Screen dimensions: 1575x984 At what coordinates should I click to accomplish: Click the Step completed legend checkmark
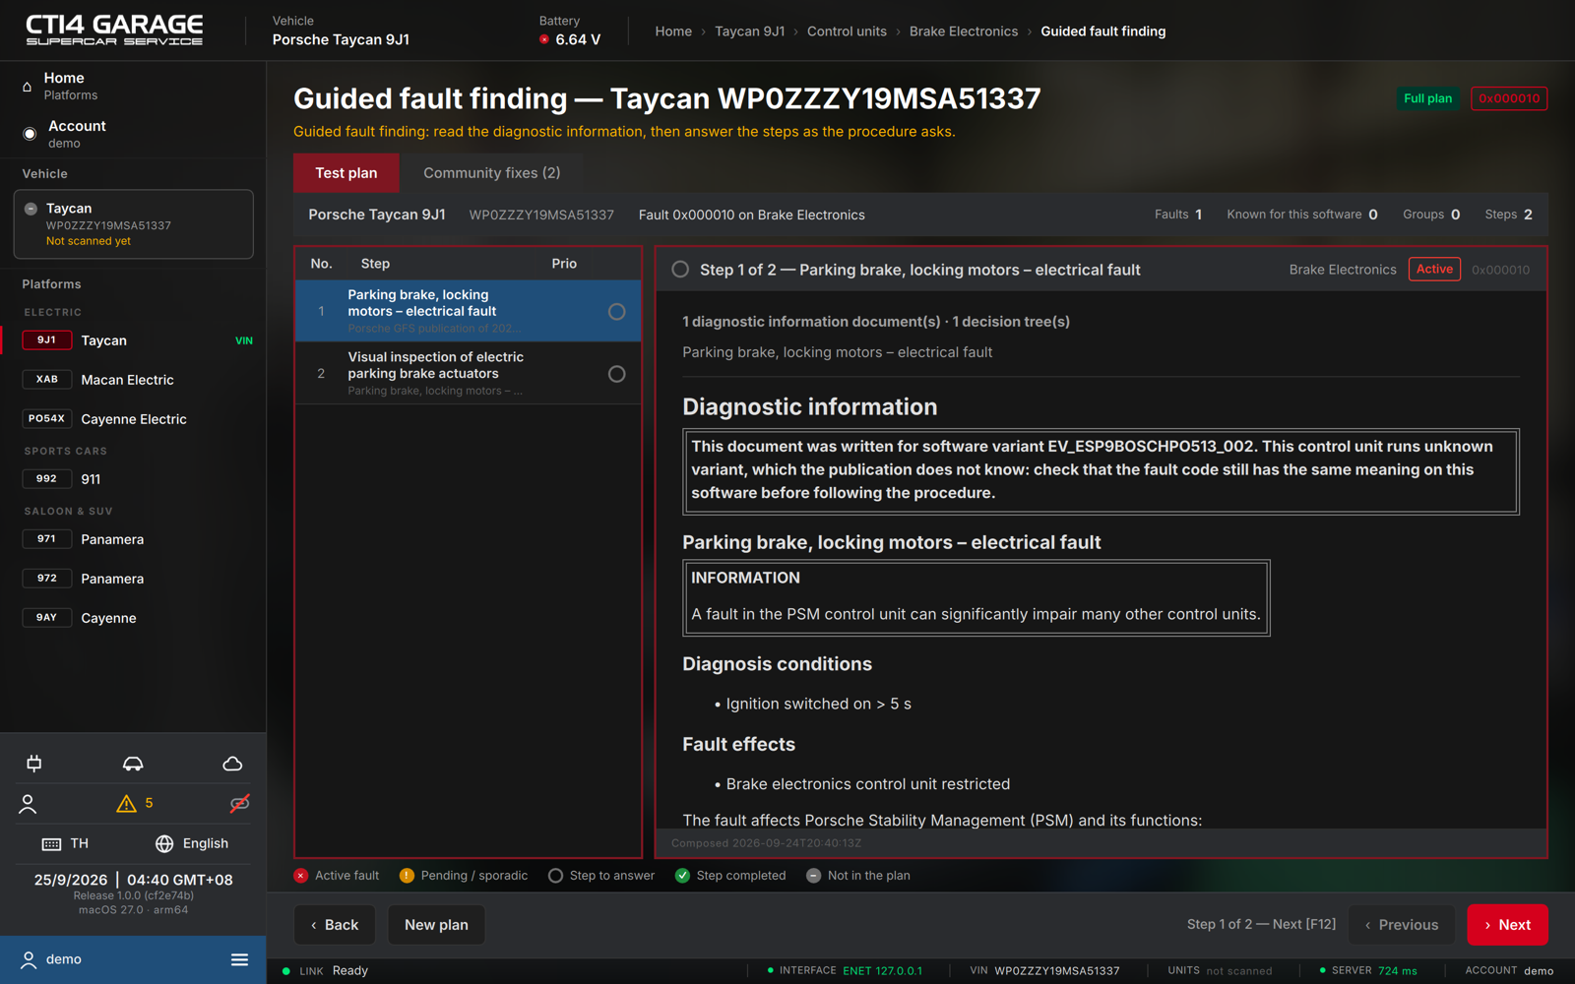pos(682,876)
